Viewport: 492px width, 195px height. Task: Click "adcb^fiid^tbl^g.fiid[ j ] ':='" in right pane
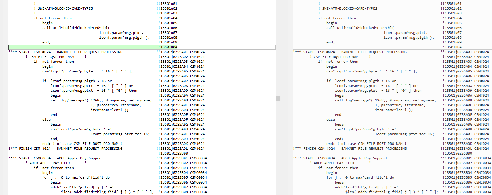[x=366, y=187]
